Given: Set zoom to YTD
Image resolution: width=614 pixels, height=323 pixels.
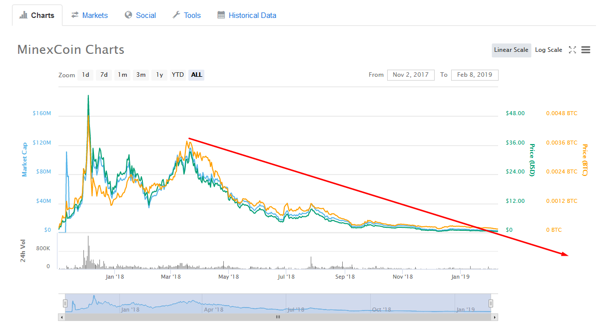Looking at the screenshot, I should pos(178,75).
